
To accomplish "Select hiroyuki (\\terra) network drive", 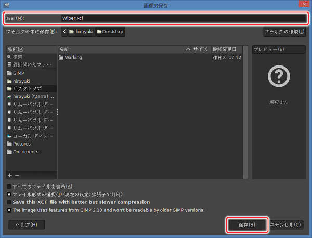I will point(32,97).
